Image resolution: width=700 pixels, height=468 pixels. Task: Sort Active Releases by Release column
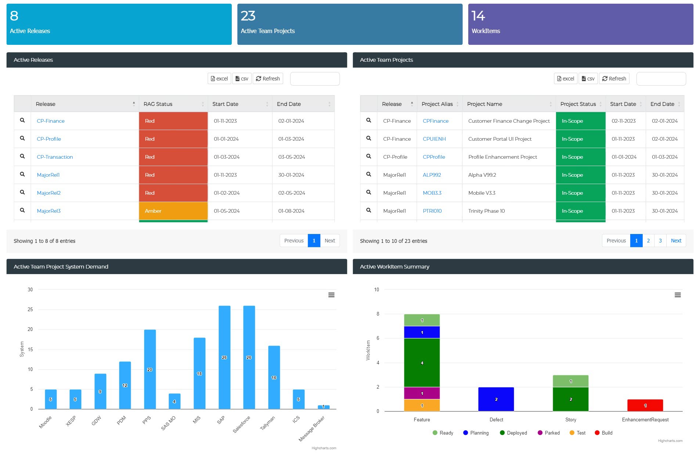tap(85, 104)
